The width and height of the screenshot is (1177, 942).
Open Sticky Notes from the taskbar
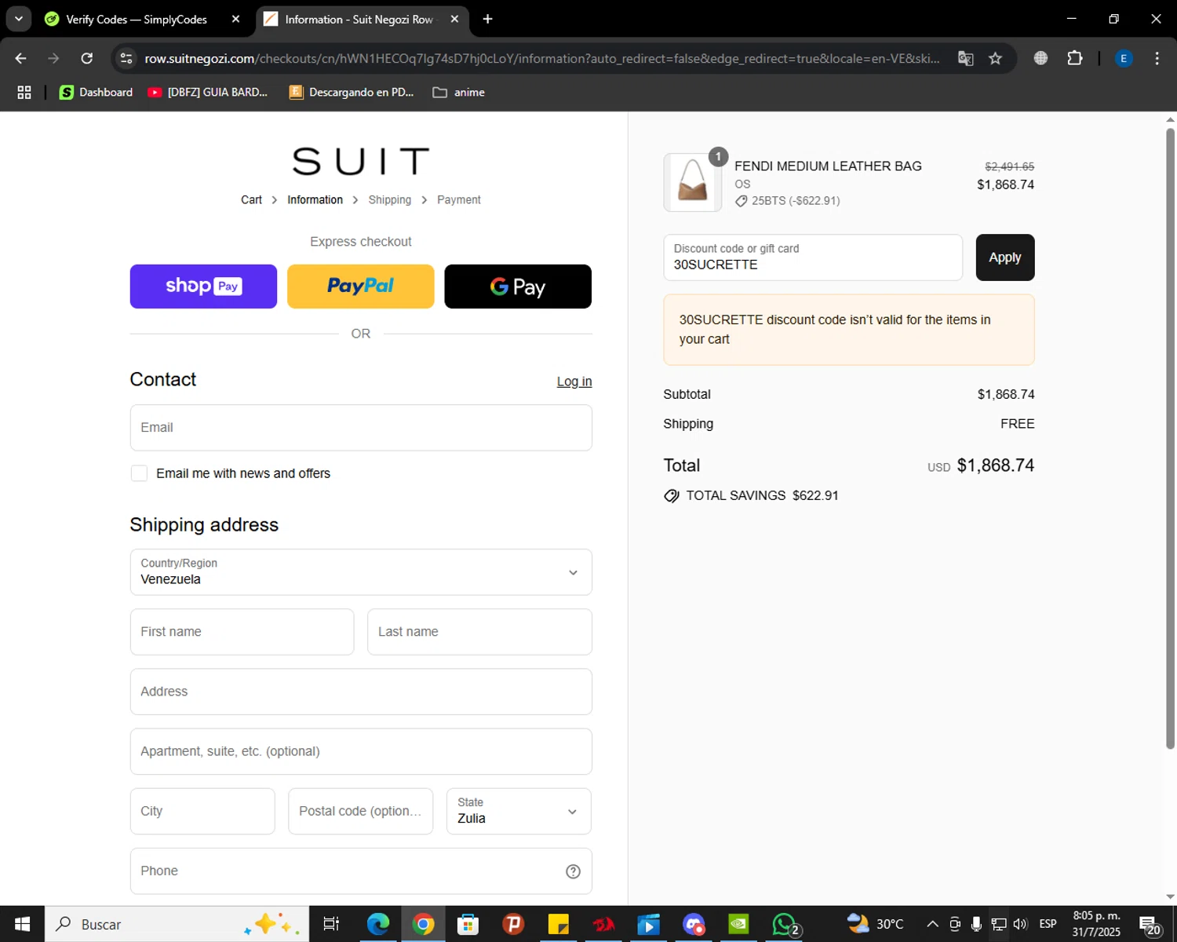pyautogui.click(x=559, y=924)
